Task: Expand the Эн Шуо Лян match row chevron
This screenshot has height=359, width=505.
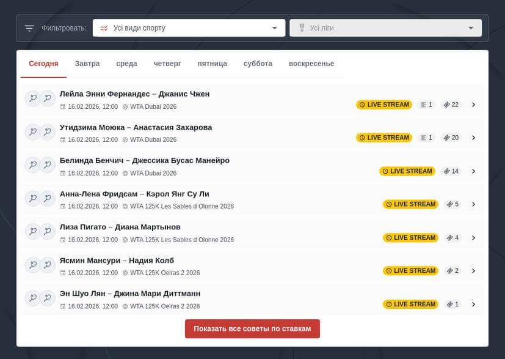Action: click(474, 304)
